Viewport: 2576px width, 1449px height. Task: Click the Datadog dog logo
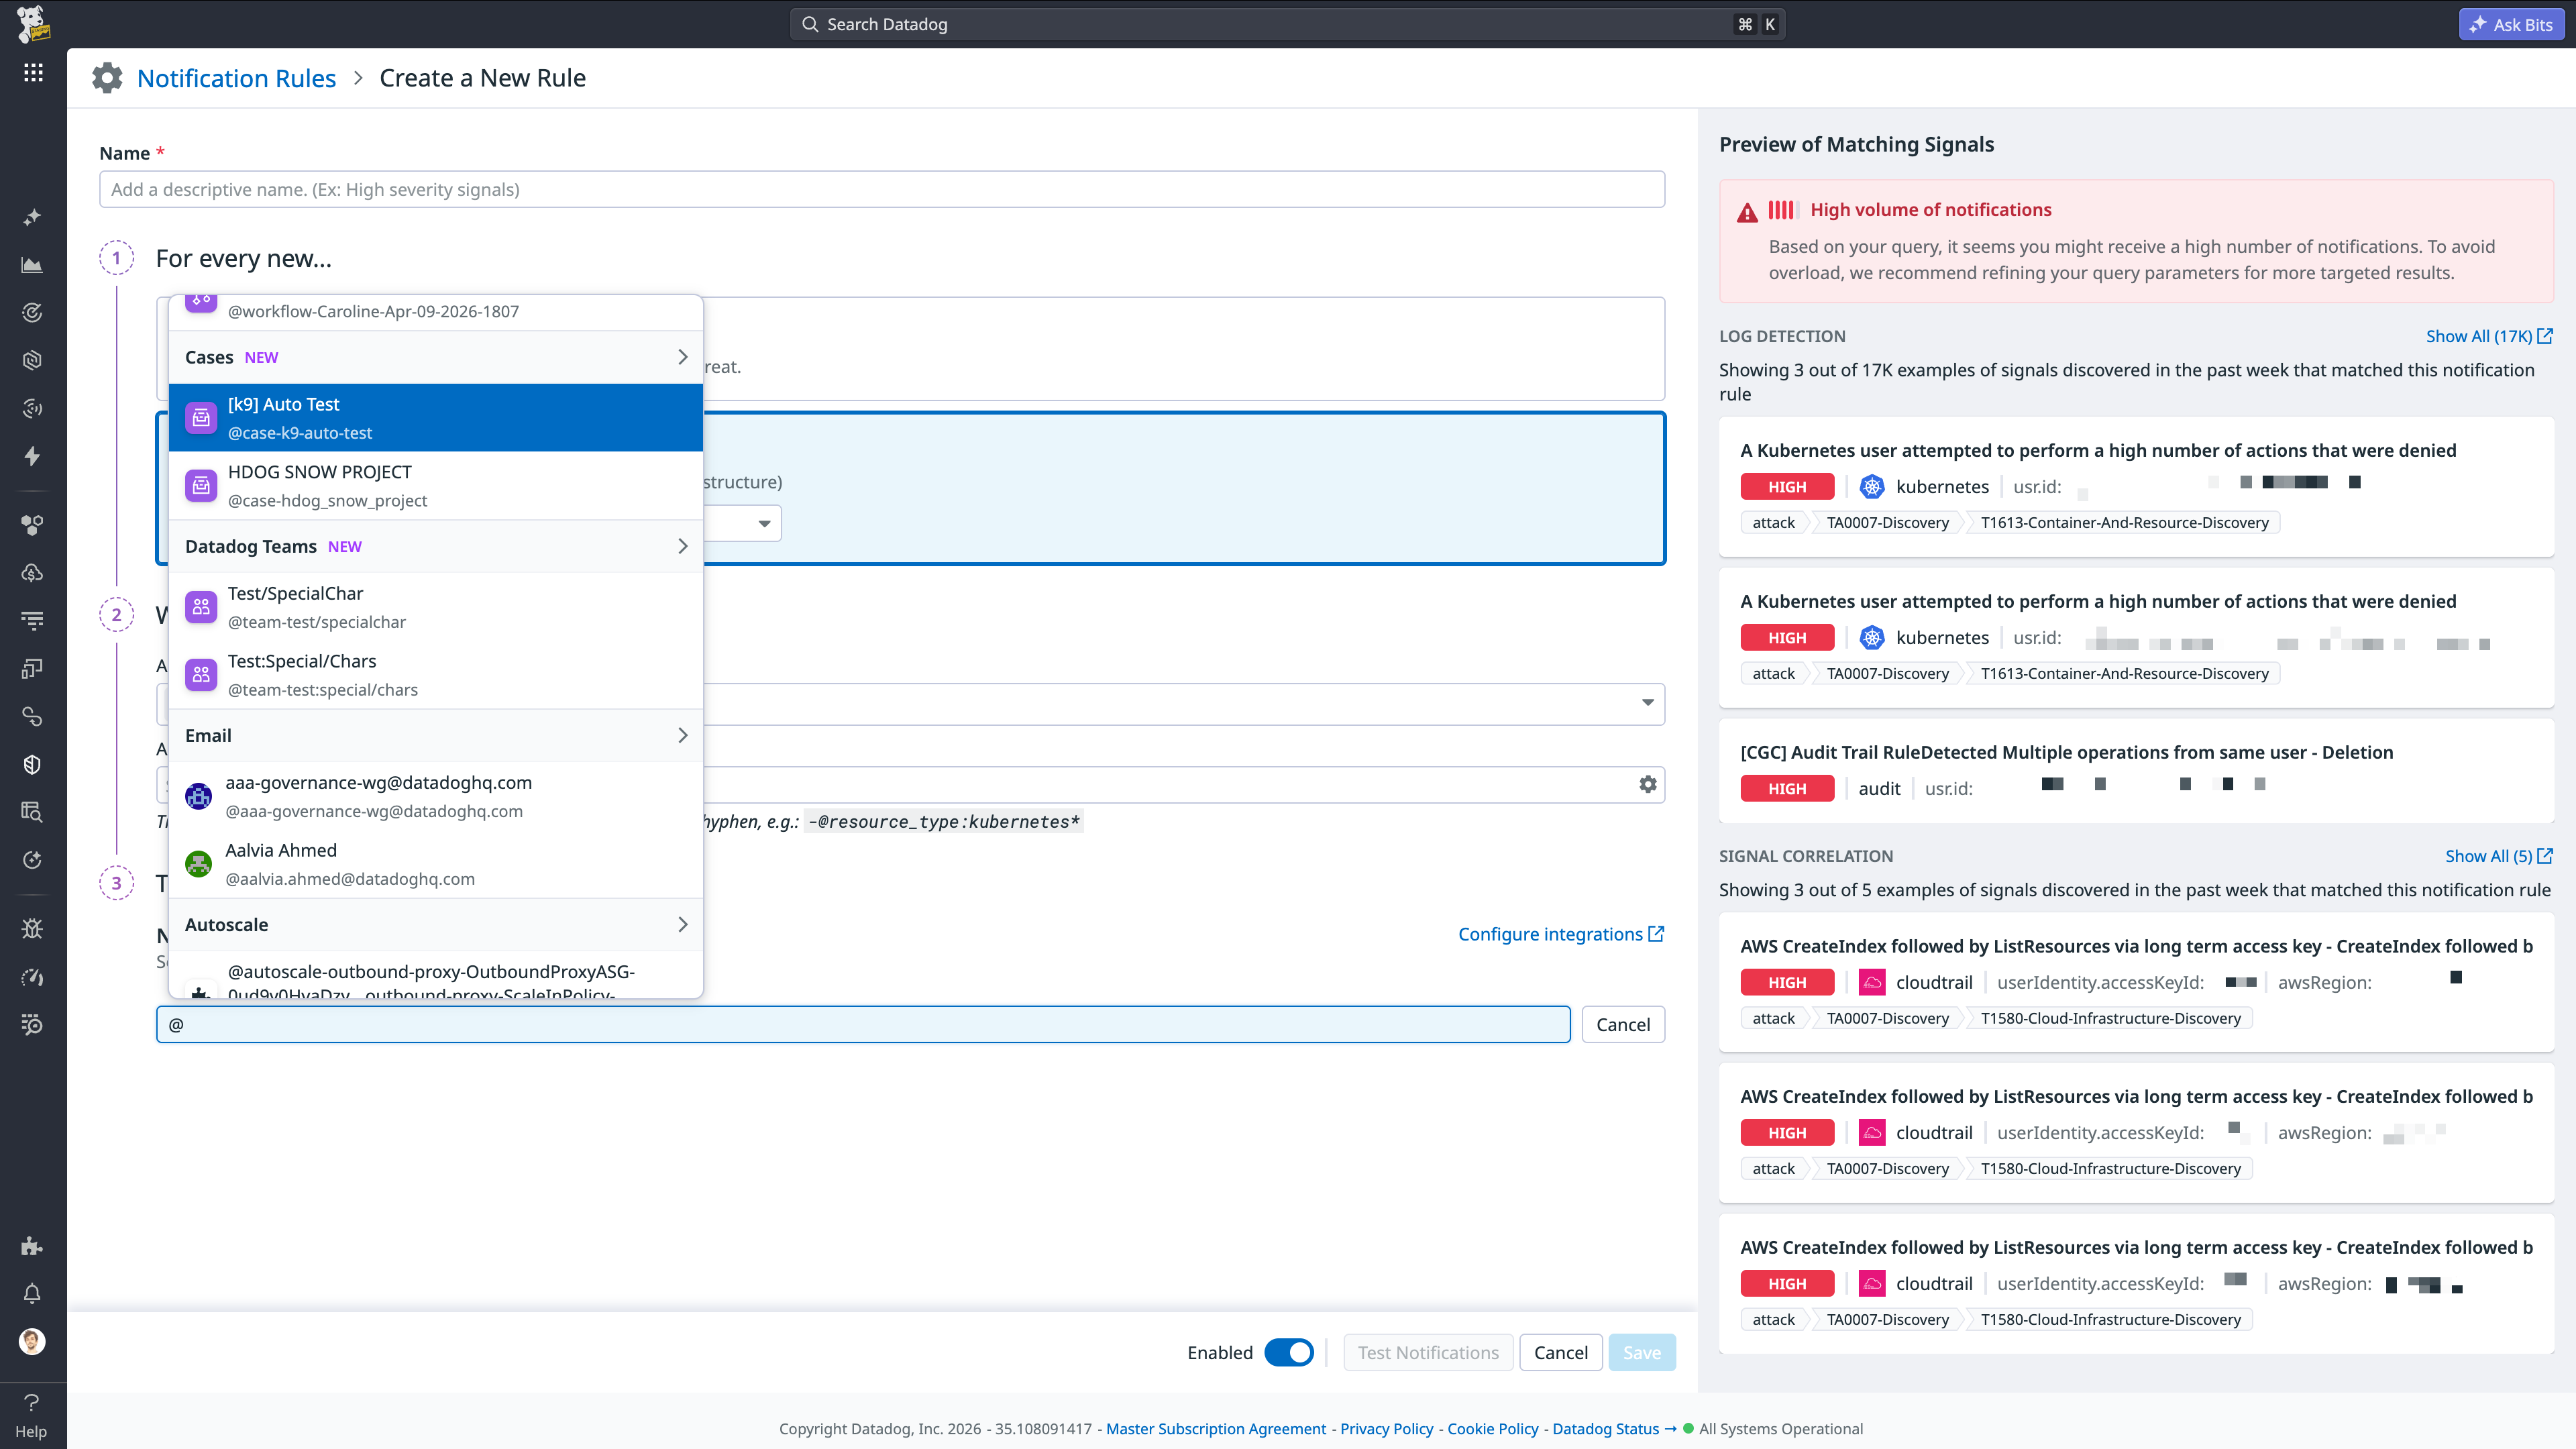pyautogui.click(x=33, y=24)
